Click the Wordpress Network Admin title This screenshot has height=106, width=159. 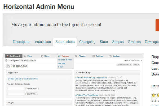pos(22,60)
